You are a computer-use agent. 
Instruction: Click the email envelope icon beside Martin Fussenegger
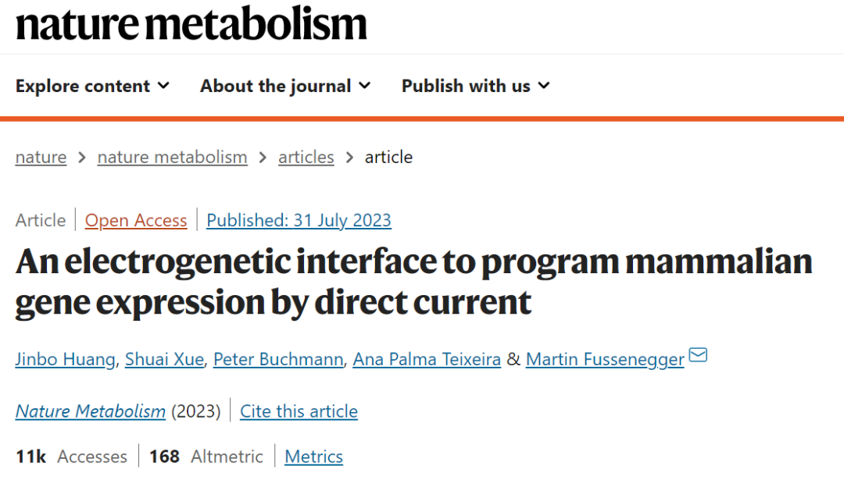click(698, 355)
